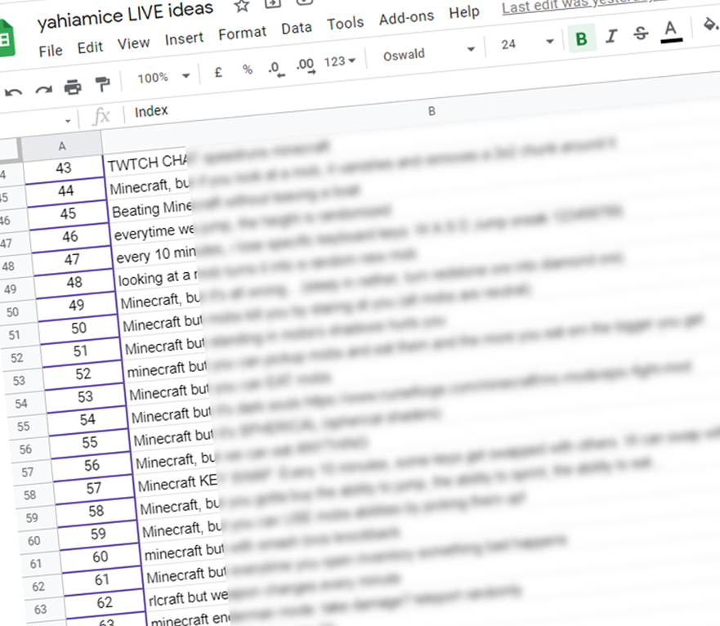Viewport: 720px width, 626px height.
Task: Select cell containing index 55
Action: (x=90, y=442)
